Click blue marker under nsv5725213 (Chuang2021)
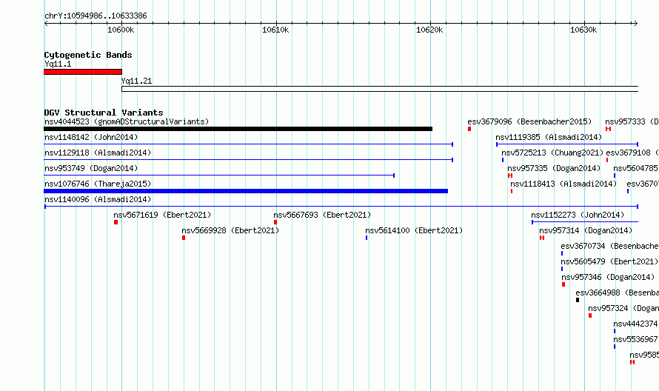The image size is (659, 391). pos(503,160)
